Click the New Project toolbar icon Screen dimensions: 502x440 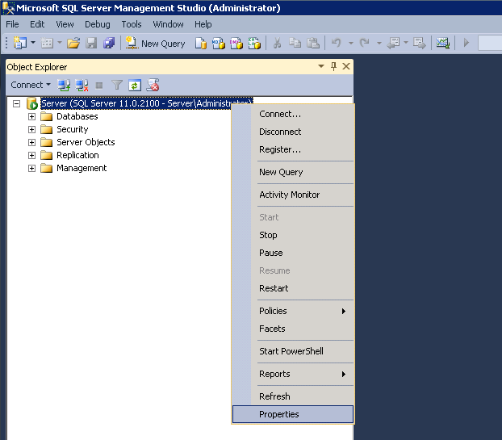[x=20, y=43]
